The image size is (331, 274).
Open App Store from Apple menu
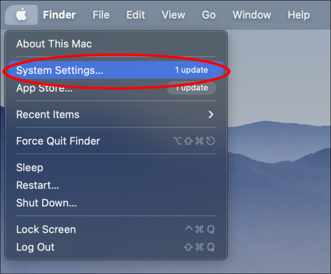[116, 88]
